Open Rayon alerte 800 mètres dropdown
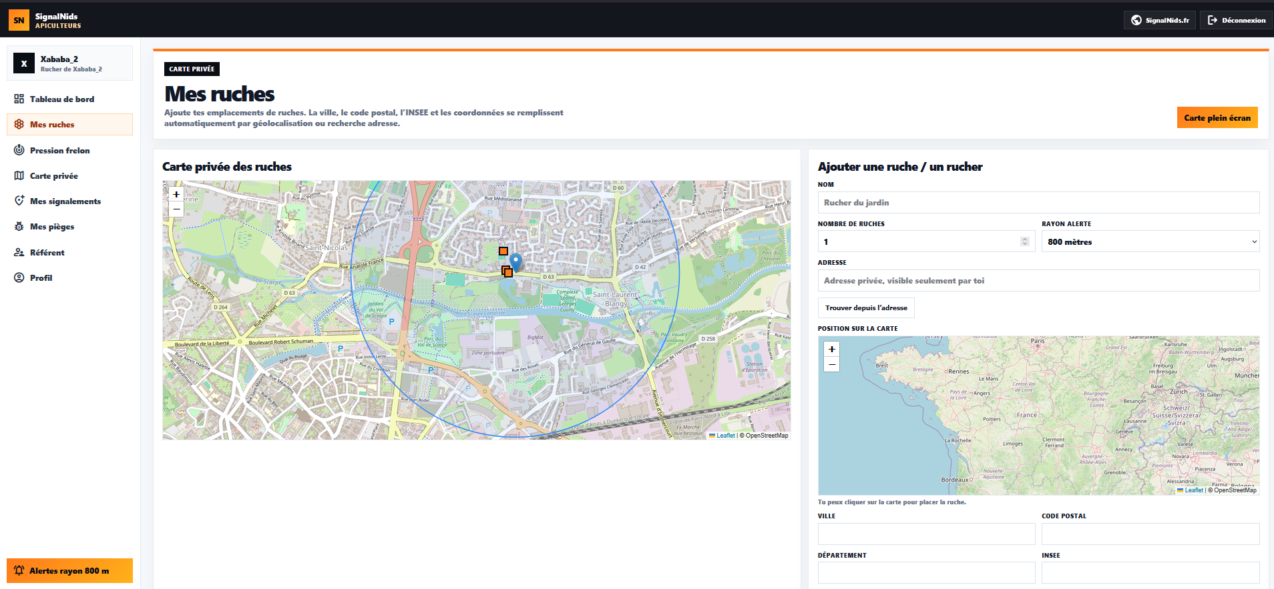 [x=1150, y=241]
